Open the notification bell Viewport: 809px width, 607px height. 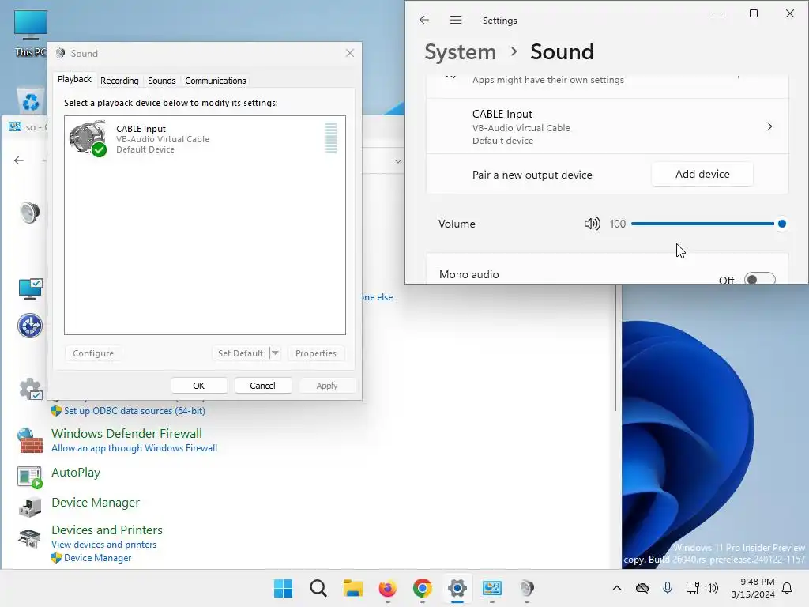click(x=787, y=588)
